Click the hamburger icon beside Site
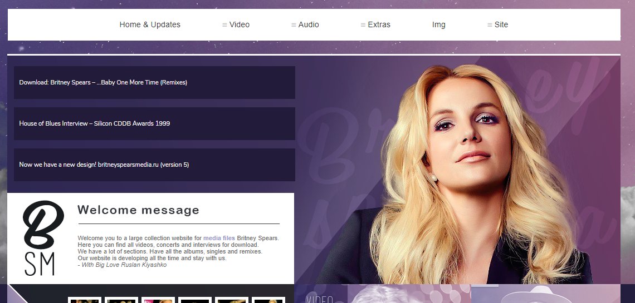Screen dimensions: 635x303 tap(490, 25)
